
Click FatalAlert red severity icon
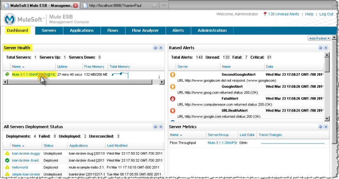(x=172, y=99)
